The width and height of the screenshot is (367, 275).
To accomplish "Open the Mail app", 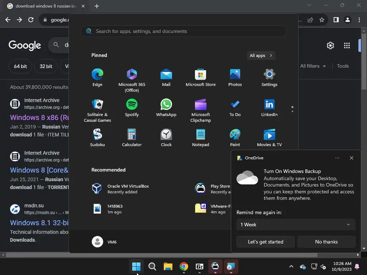I will (x=166, y=78).
